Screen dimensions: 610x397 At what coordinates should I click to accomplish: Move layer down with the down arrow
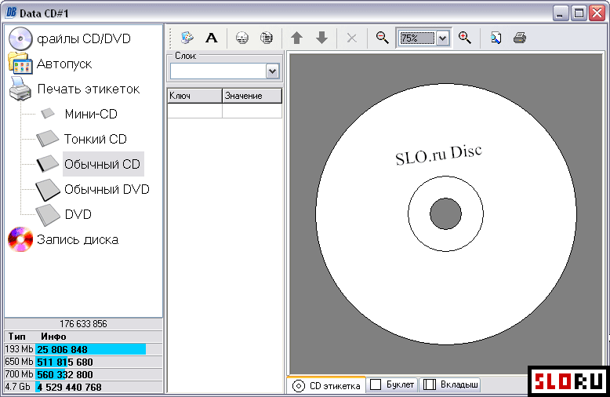pyautogui.click(x=321, y=38)
